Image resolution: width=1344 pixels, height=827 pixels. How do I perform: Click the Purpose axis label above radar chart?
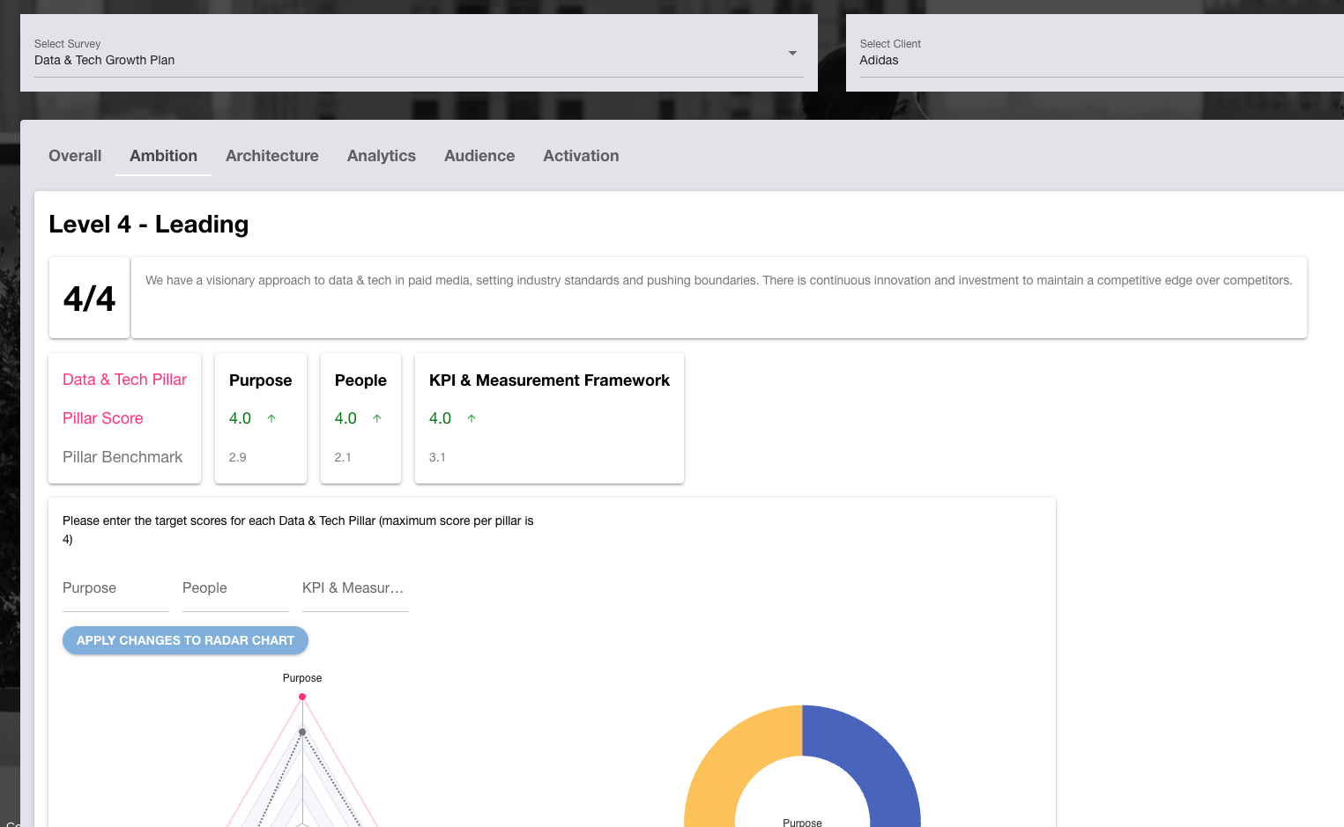pos(302,678)
